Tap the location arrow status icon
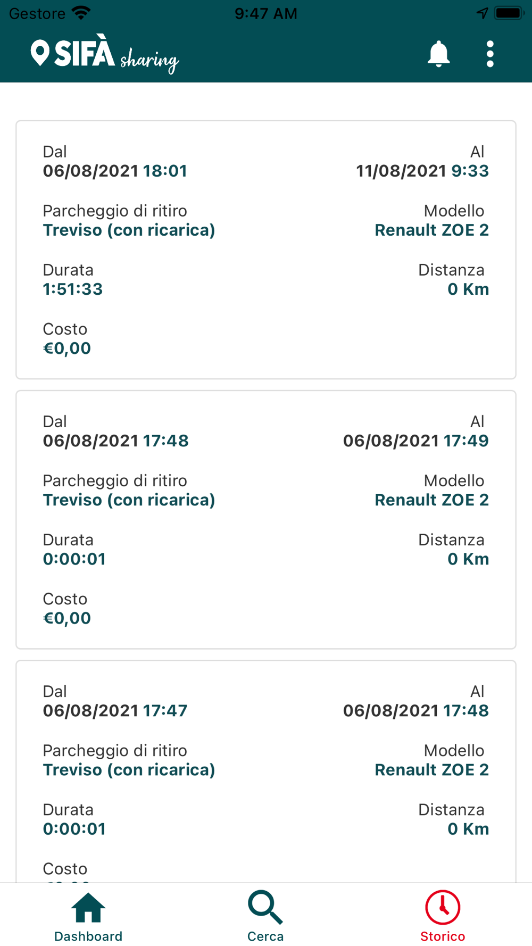The image size is (532, 946). [x=482, y=13]
